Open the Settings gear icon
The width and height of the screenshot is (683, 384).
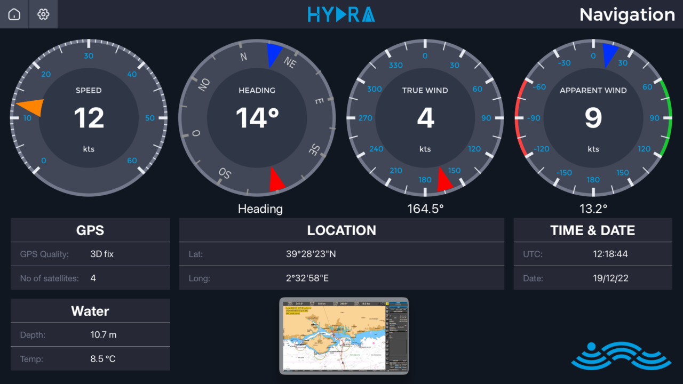coord(43,14)
